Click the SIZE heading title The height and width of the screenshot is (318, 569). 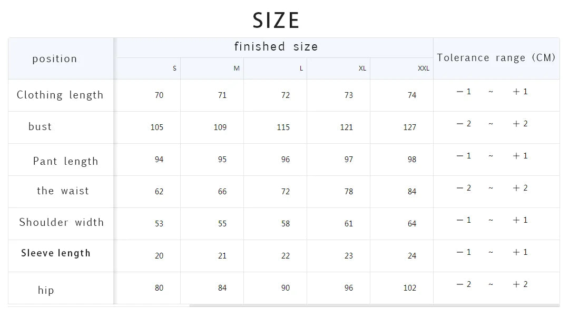276,21
